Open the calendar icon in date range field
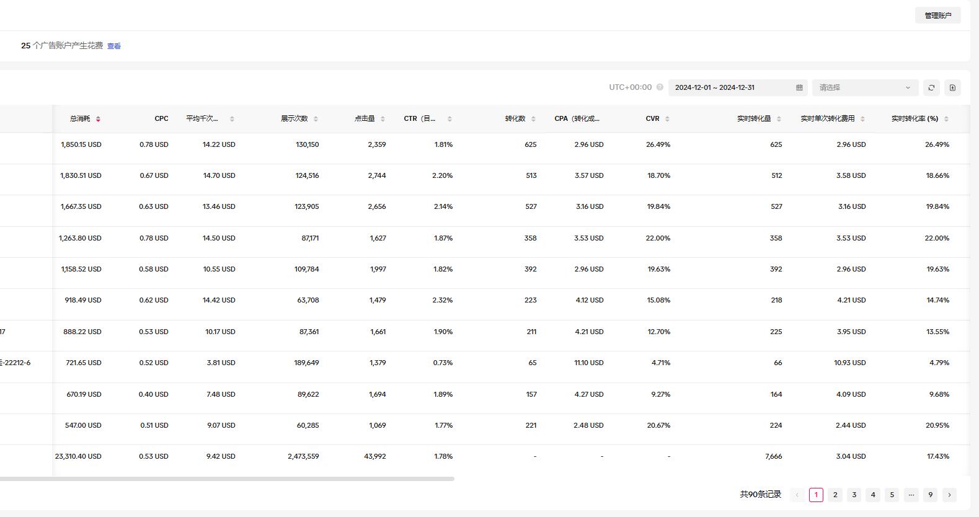The height and width of the screenshot is (517, 979). (x=799, y=88)
